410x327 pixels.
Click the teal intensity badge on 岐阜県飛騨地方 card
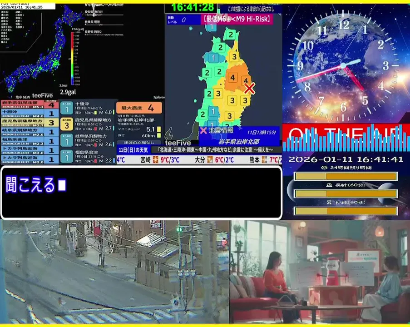(66, 140)
